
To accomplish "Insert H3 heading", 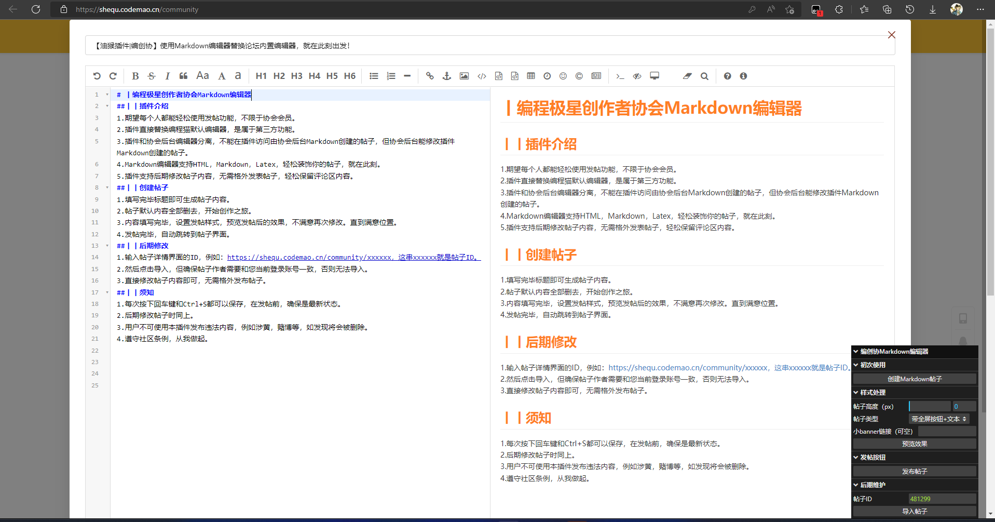I will [x=297, y=76].
